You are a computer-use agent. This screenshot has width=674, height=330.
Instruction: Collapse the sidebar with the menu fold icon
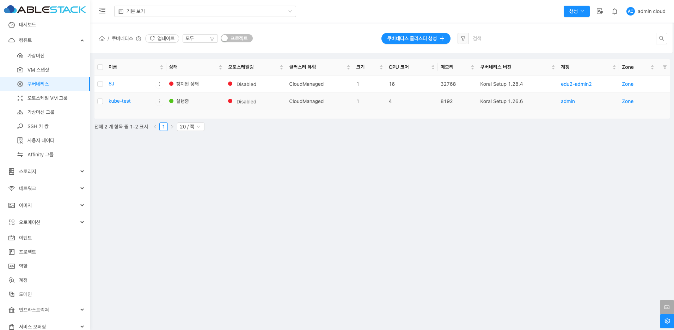click(x=102, y=11)
